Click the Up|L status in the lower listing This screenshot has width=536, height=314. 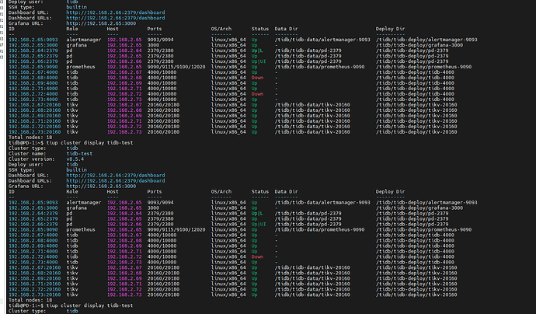[x=257, y=214]
